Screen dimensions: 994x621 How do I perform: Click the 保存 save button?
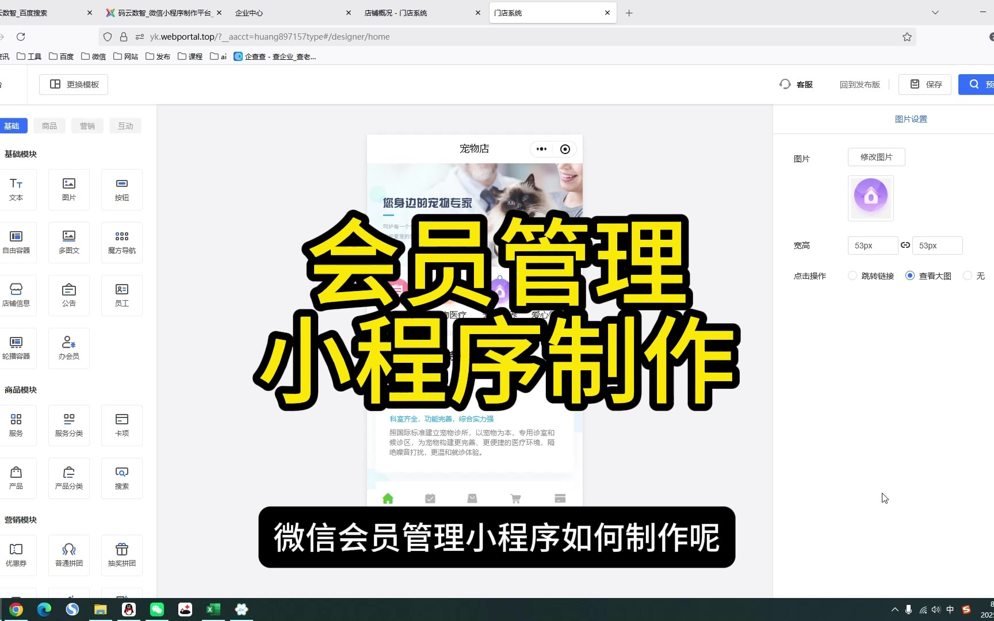coord(926,85)
